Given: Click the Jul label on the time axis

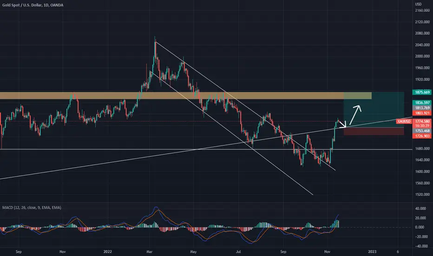Looking at the screenshot, I should click(238, 251).
